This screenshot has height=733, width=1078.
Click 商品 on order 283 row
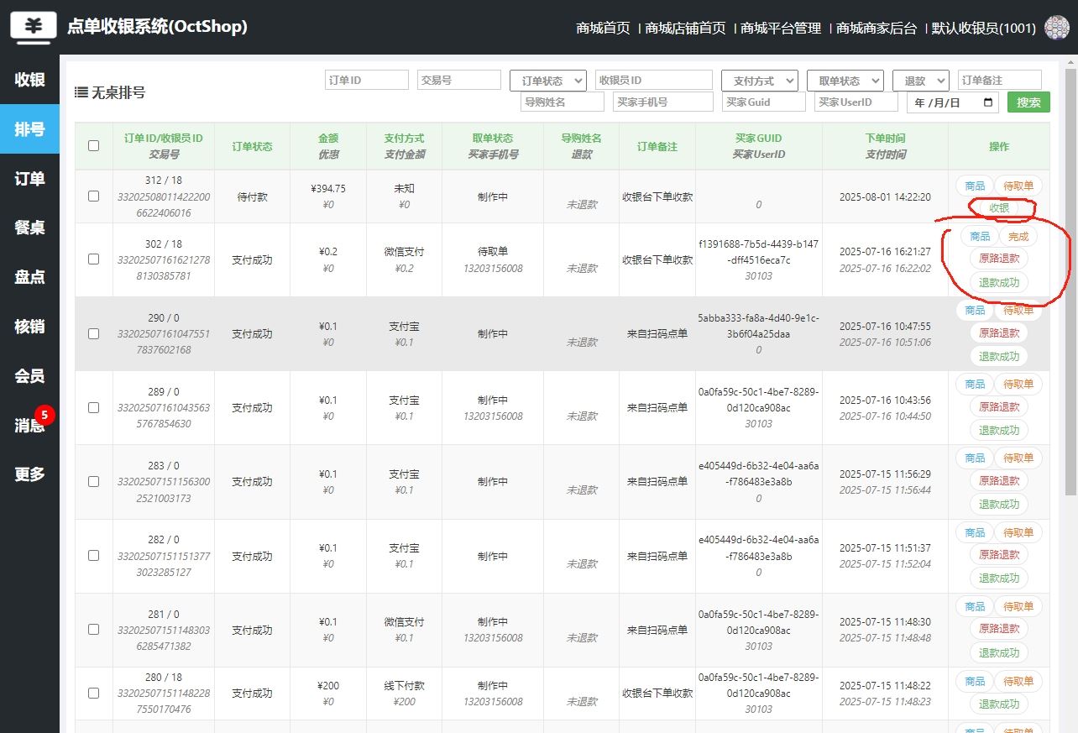[x=975, y=458]
